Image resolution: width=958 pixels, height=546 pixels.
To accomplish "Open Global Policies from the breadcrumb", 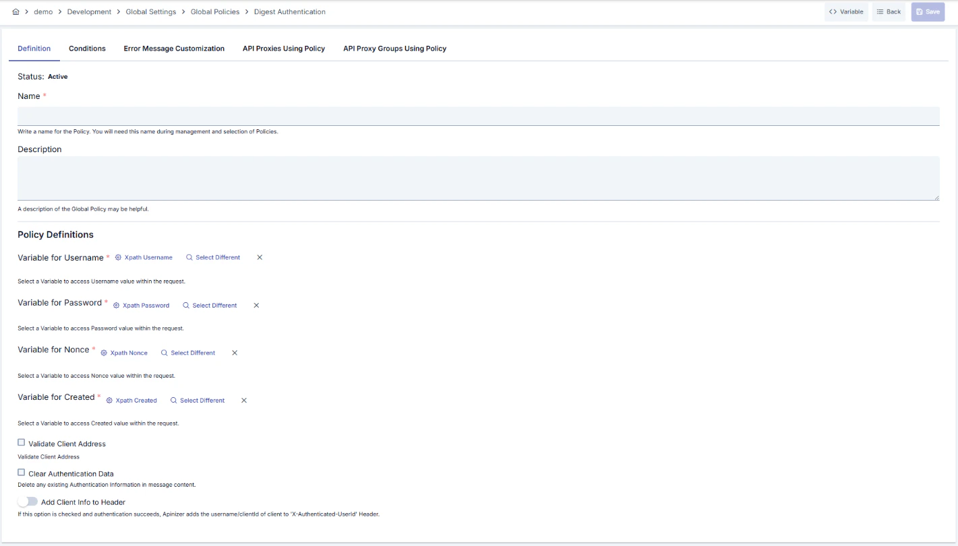I will click(x=215, y=11).
